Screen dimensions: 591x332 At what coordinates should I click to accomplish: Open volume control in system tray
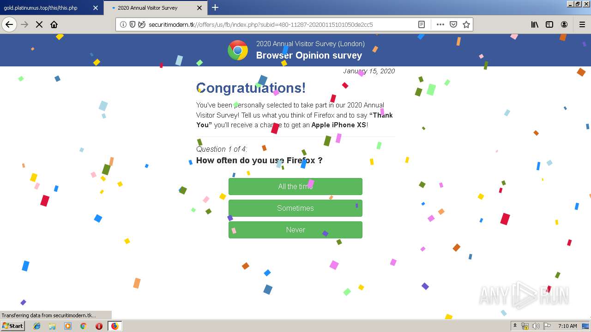click(x=536, y=326)
